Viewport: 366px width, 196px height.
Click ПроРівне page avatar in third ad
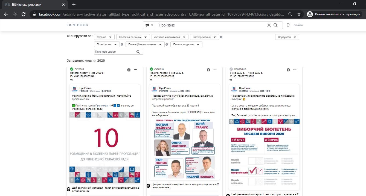click(x=234, y=89)
